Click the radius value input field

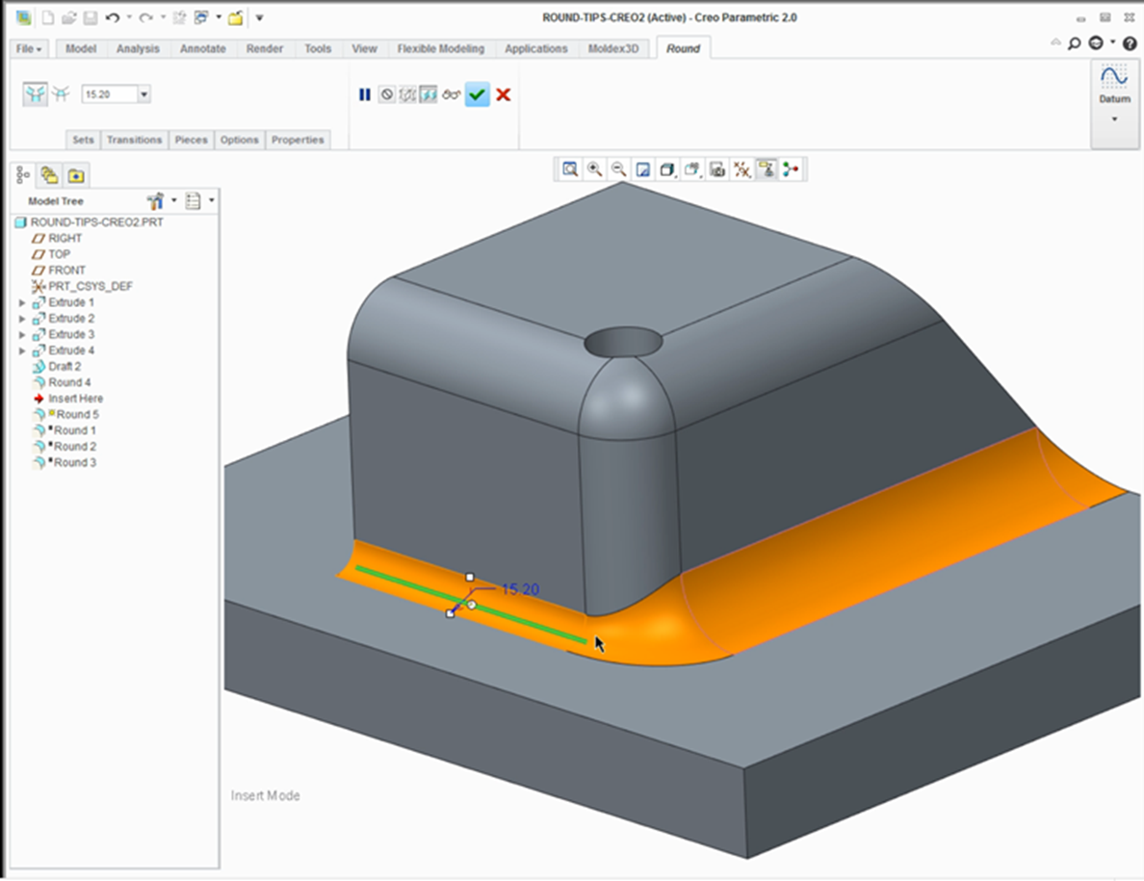[x=110, y=94]
